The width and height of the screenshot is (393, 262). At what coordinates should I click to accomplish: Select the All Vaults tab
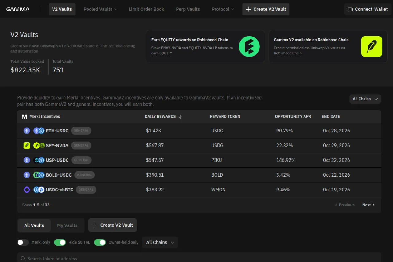coord(34,225)
